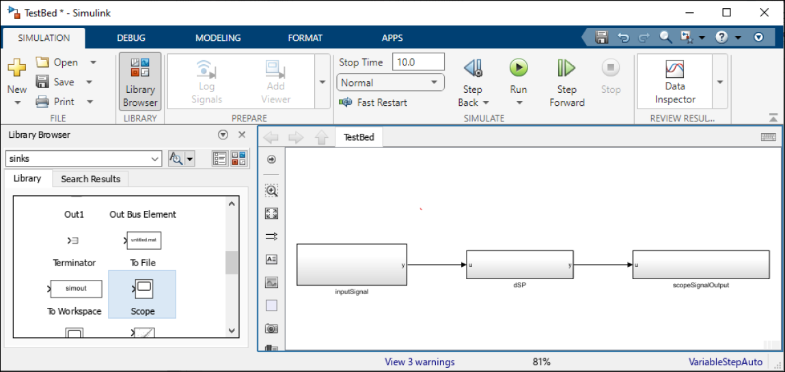
Task: Toggle library tile view icon
Action: [x=239, y=158]
